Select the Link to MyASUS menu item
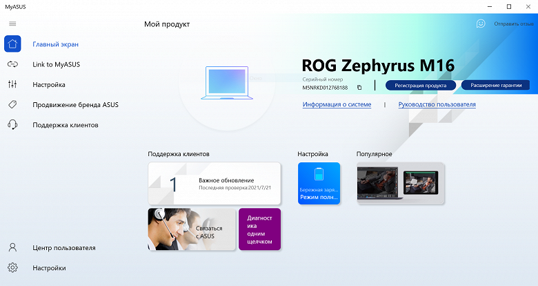 57,64
